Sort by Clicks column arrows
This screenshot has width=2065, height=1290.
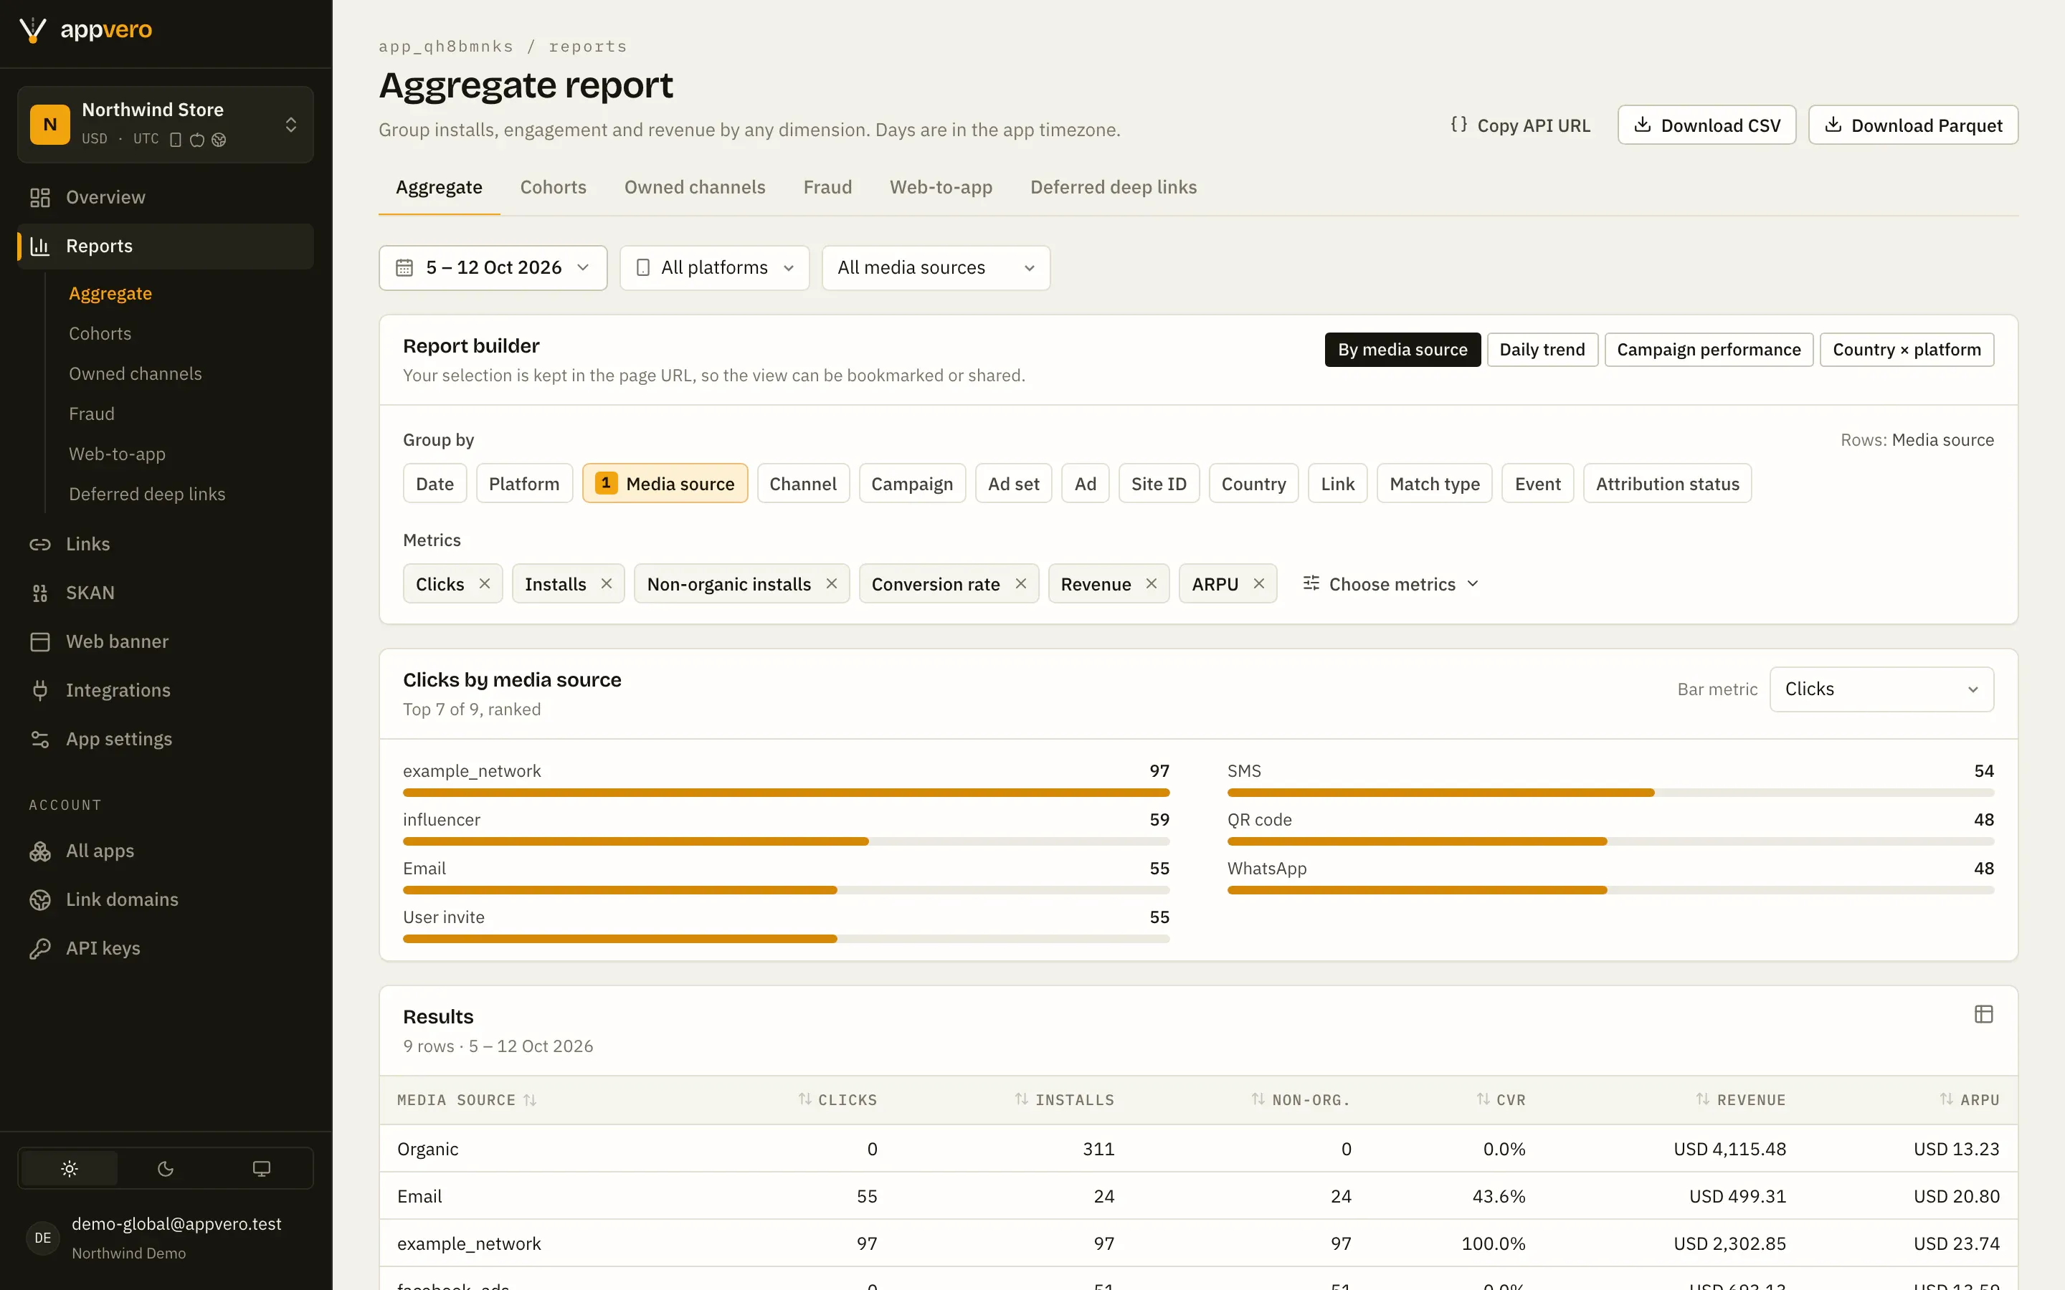(x=804, y=1099)
